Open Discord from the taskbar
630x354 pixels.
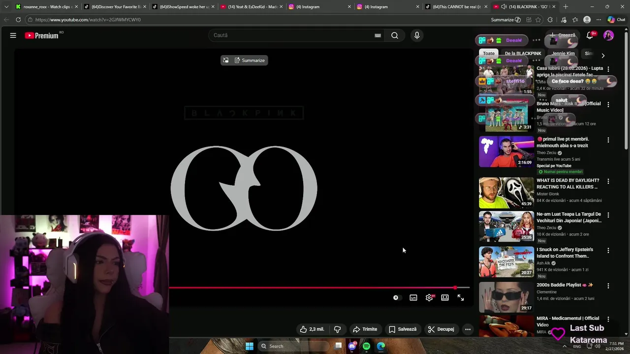(x=352, y=346)
